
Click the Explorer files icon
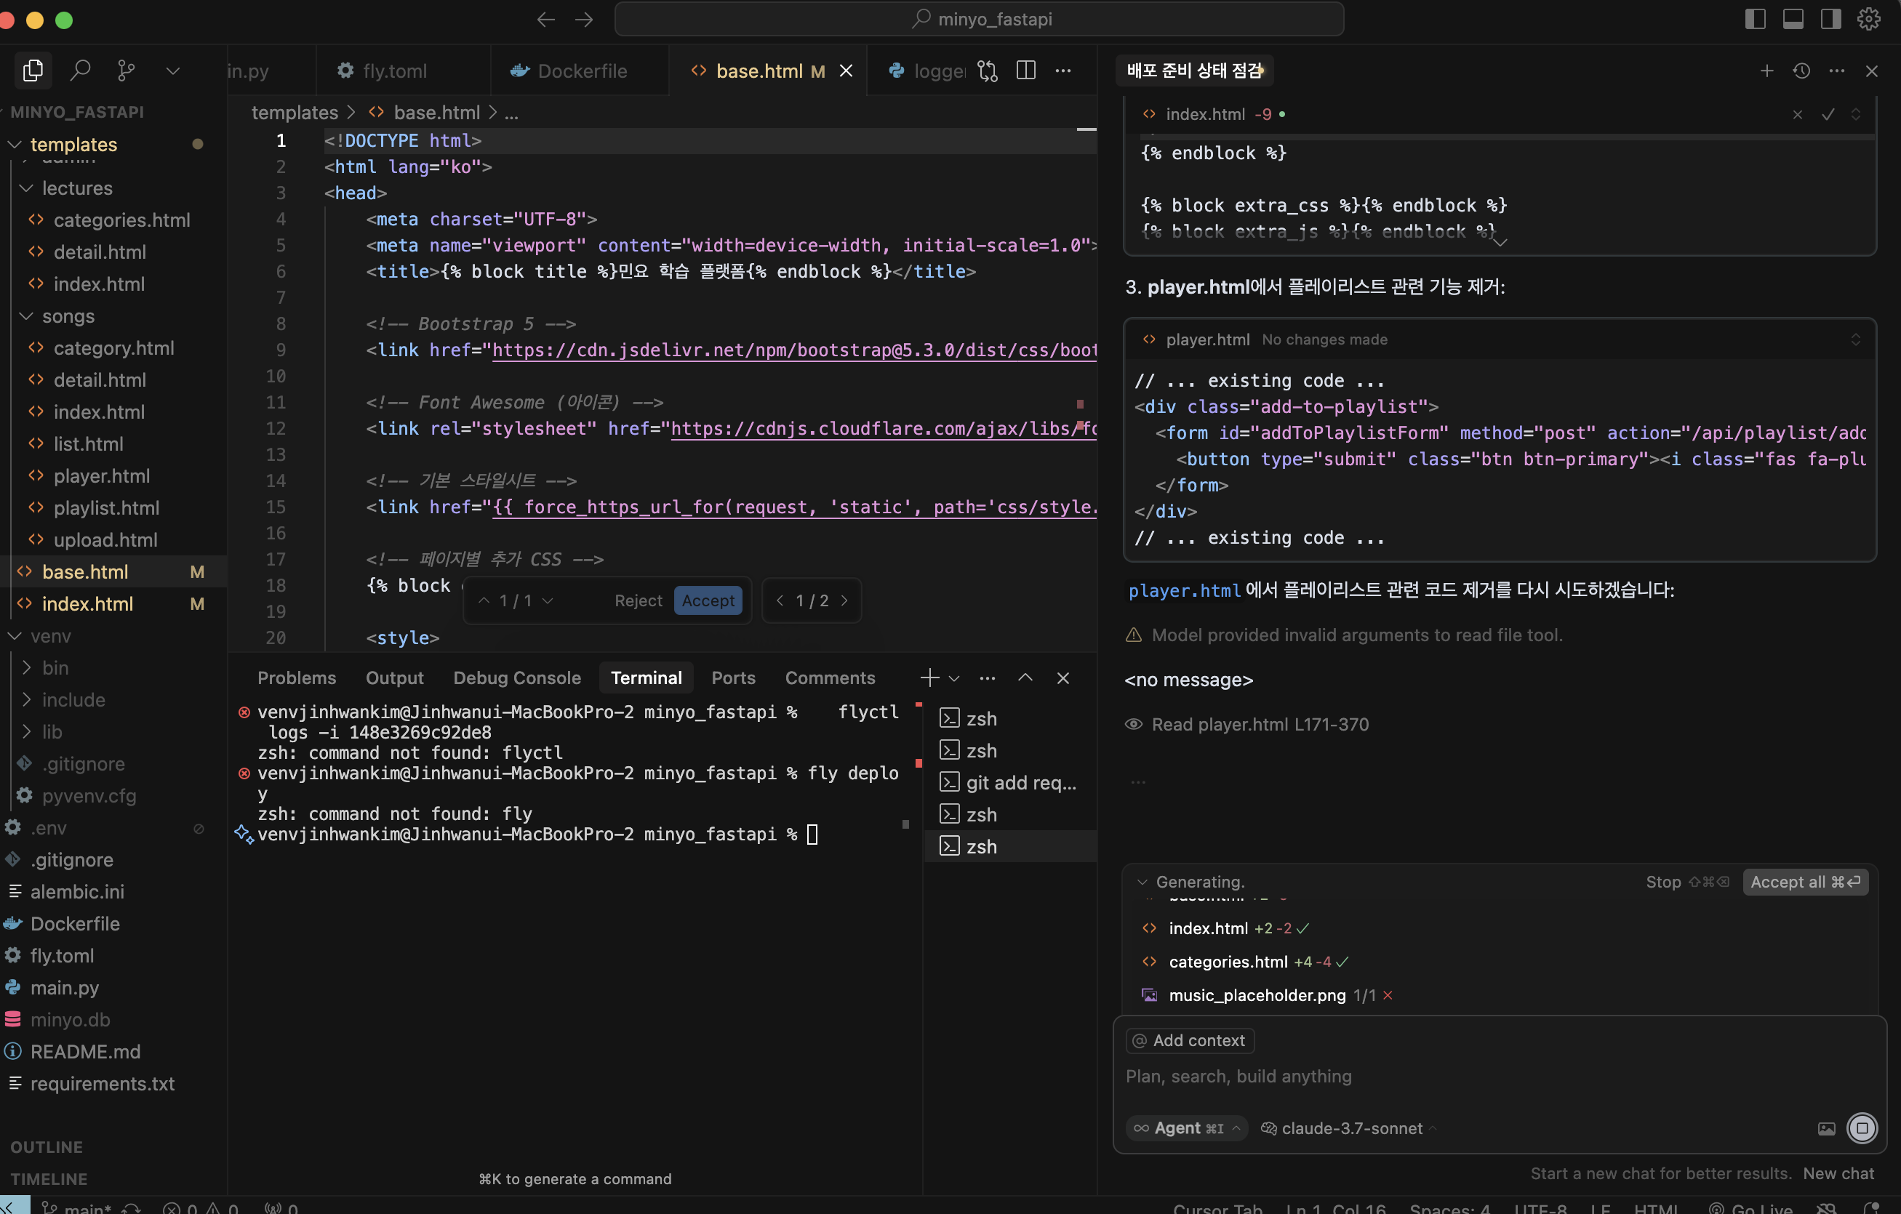click(33, 71)
